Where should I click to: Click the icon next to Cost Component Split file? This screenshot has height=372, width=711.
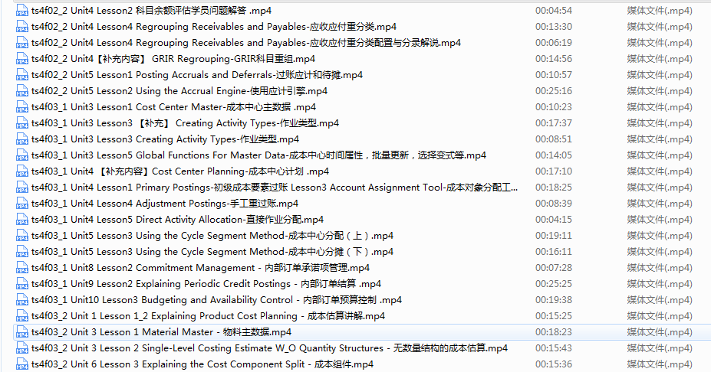(x=22, y=364)
